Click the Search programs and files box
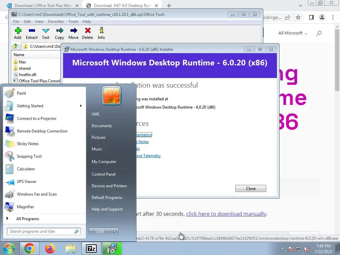 pyautogui.click(x=44, y=231)
